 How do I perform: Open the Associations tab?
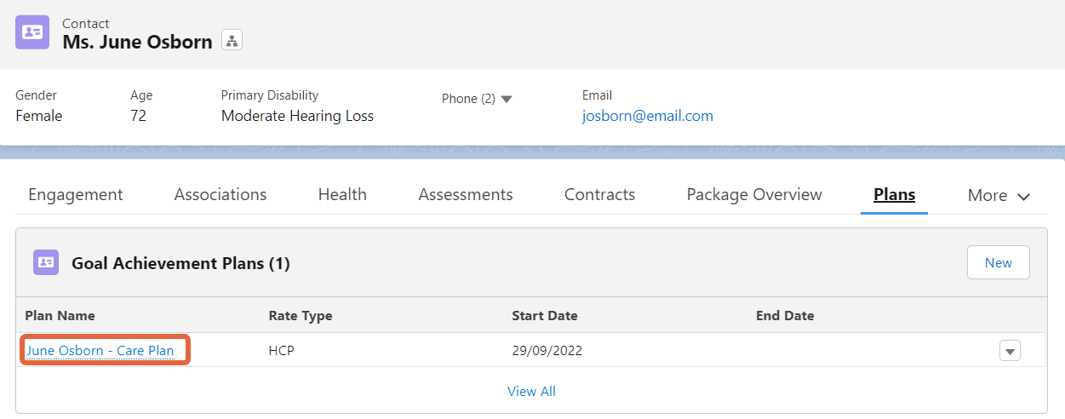pos(220,194)
